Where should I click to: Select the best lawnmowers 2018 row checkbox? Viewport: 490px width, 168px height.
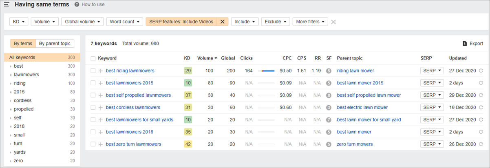(x=93, y=132)
